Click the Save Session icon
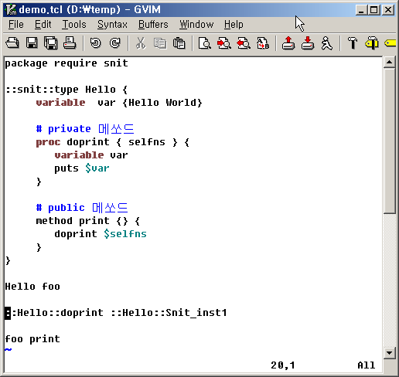399x377 pixels. pyautogui.click(x=308, y=43)
